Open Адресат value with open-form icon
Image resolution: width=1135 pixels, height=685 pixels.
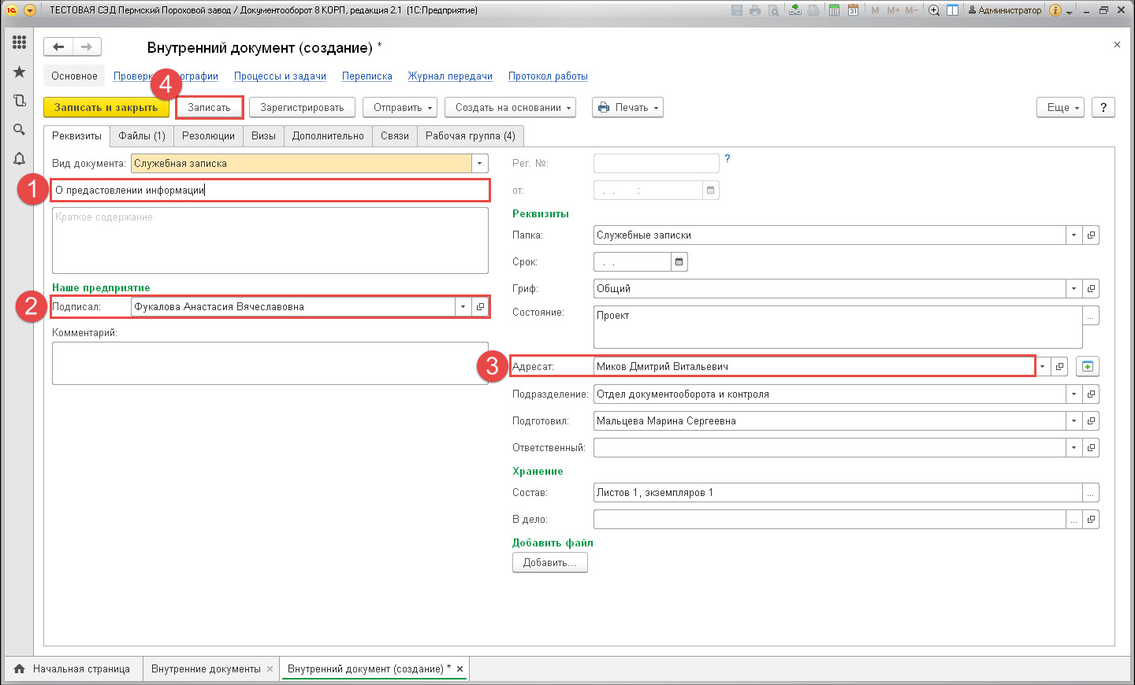(x=1060, y=366)
